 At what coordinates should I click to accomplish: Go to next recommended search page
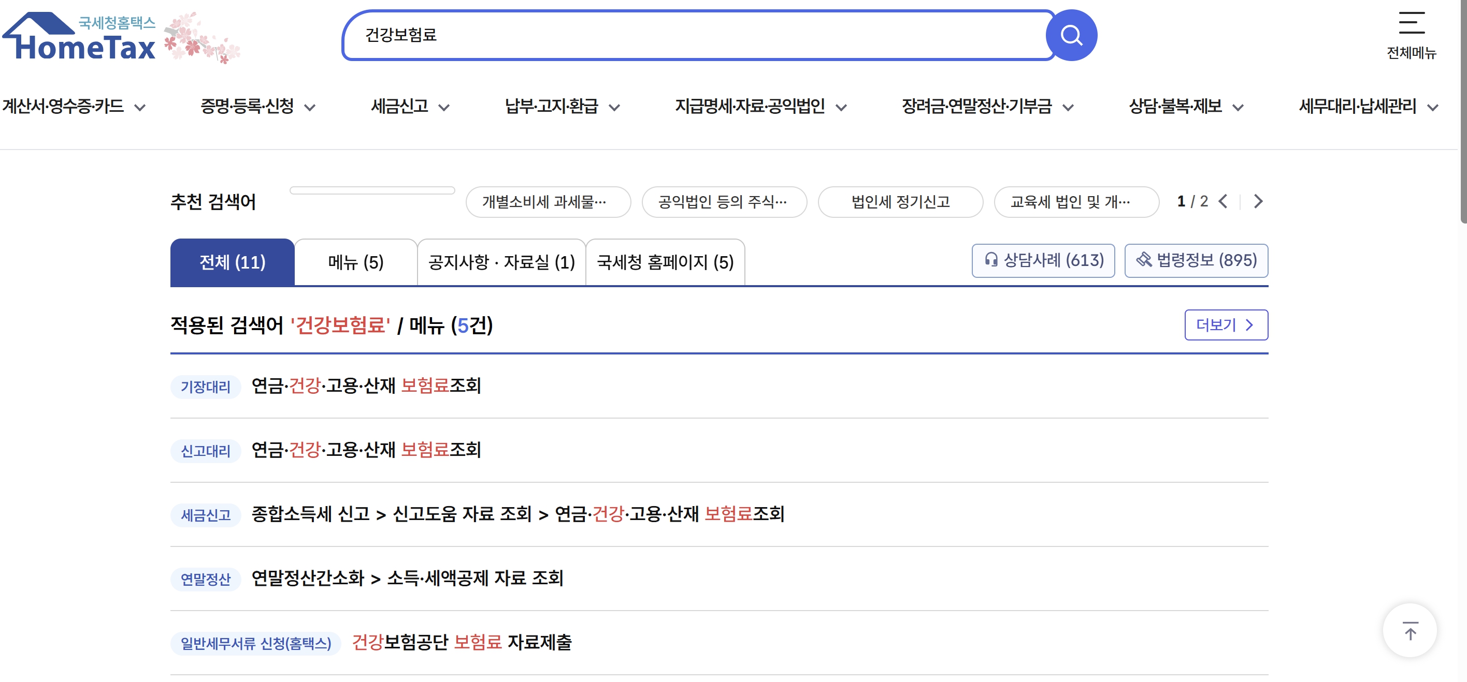(x=1258, y=201)
